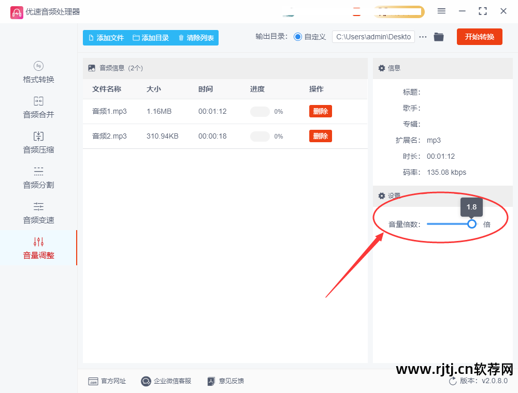Click the yellow membership badge in title bar
This screenshot has width=518, height=393.
[x=399, y=12]
